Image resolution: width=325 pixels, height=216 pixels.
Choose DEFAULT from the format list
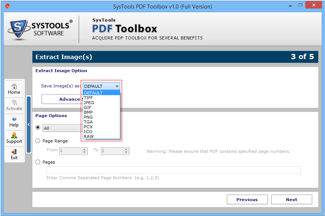[x=101, y=93]
